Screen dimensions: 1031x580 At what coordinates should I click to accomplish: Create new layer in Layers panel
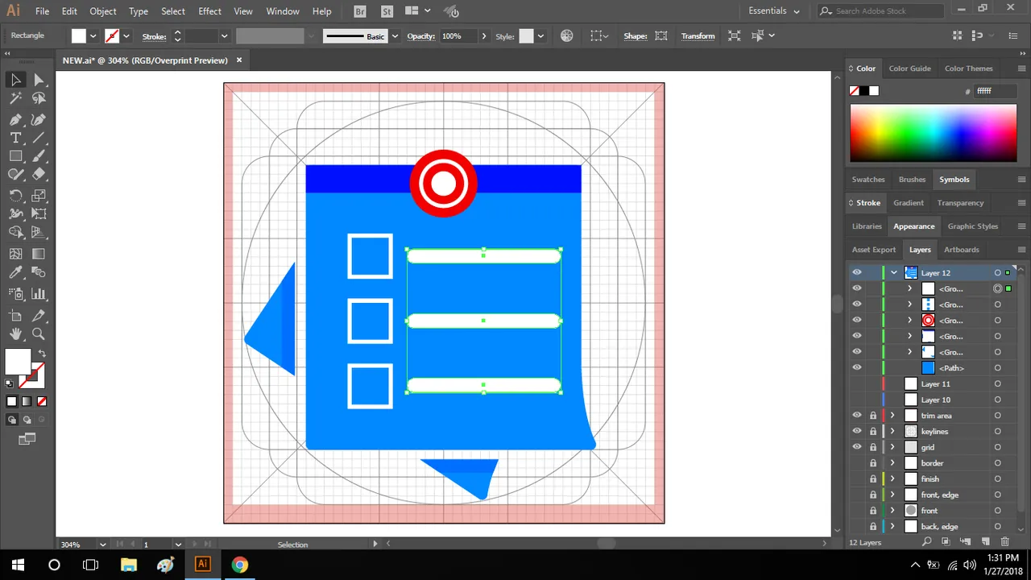tap(984, 542)
